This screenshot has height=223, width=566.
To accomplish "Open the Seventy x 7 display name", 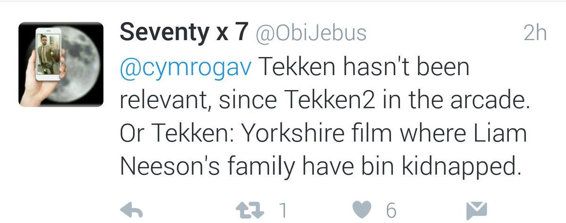I will (184, 33).
